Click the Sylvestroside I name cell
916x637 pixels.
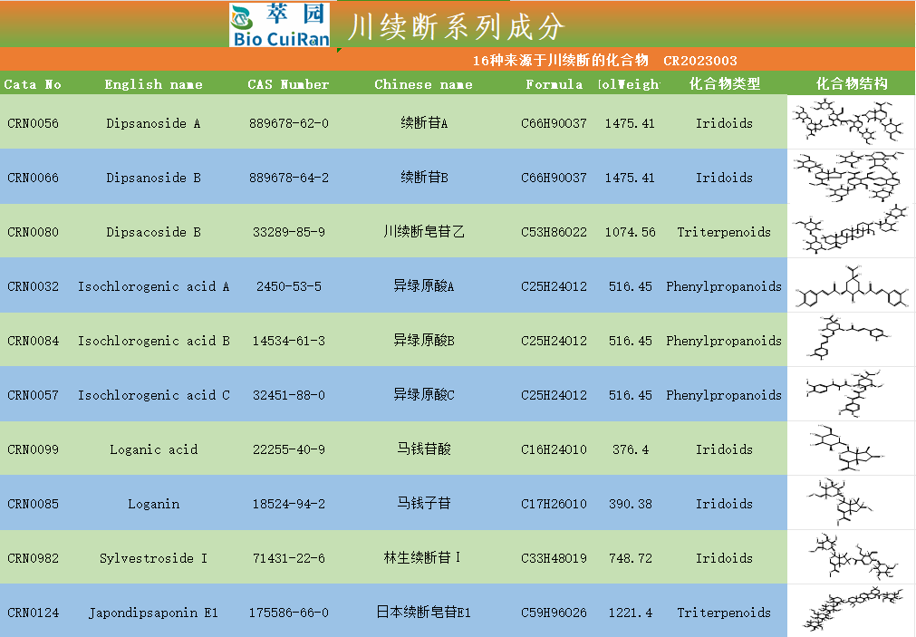(154, 558)
